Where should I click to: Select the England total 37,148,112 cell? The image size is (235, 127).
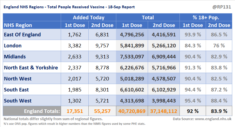point(164,111)
